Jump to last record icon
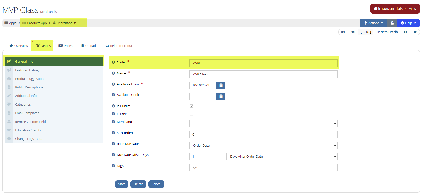The height and width of the screenshot is (196, 422). point(415,32)
